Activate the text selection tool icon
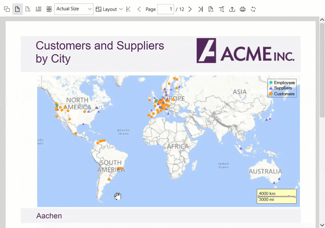 click(222, 9)
